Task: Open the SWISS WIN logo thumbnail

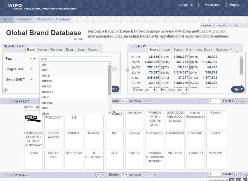Action: (33, 120)
